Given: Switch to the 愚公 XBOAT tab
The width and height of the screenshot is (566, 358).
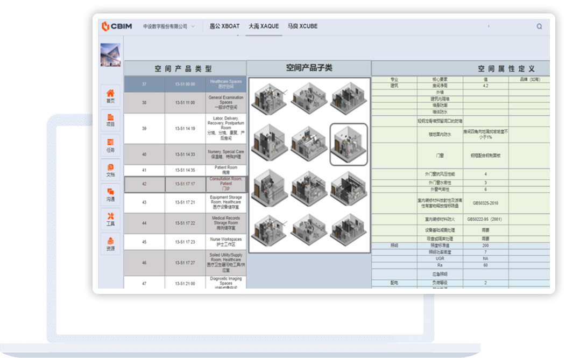Looking at the screenshot, I should coord(224,26).
